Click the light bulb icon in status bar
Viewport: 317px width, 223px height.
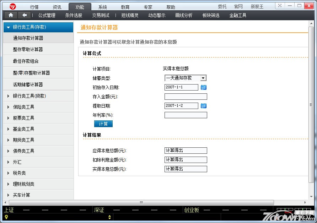(x=6, y=217)
